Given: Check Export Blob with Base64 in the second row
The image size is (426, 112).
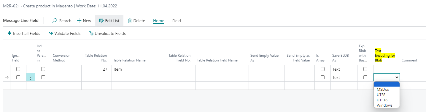Looking at the screenshot, I should 365,77.
